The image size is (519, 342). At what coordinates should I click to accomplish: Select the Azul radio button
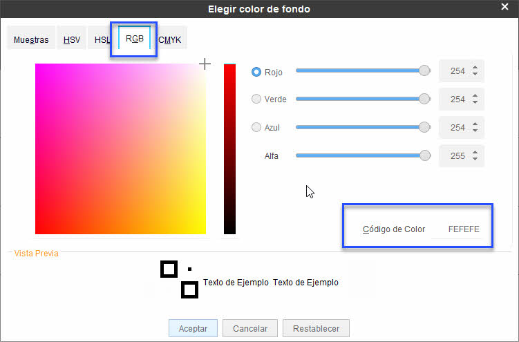[x=256, y=127]
